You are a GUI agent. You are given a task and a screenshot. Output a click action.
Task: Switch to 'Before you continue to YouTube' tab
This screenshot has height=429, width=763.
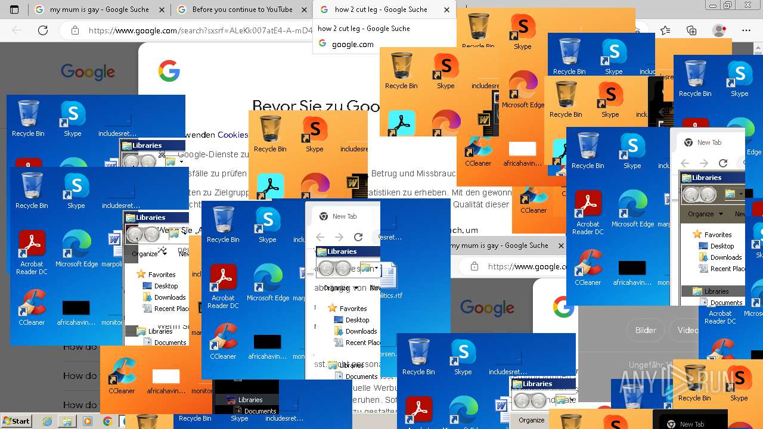[242, 10]
